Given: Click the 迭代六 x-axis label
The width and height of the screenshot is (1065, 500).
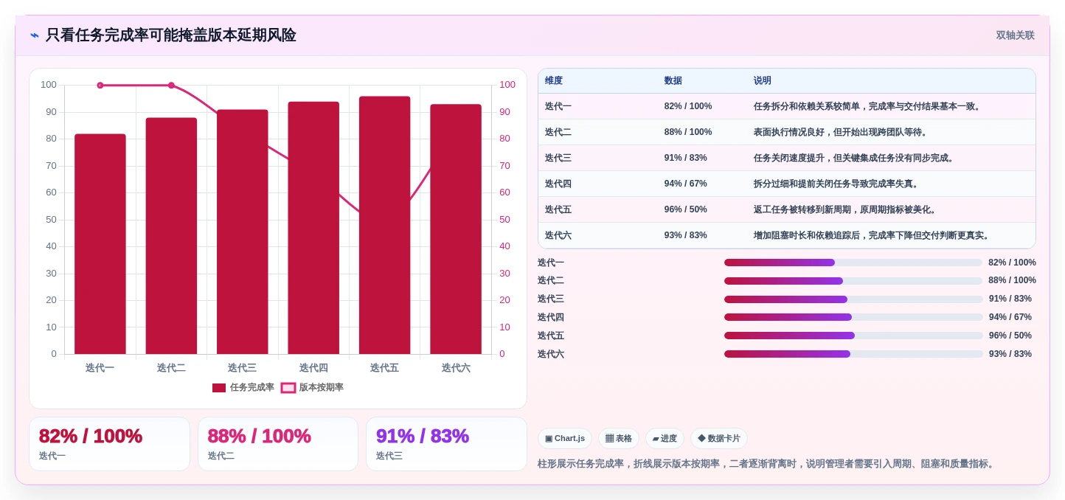Looking at the screenshot, I should (x=456, y=368).
